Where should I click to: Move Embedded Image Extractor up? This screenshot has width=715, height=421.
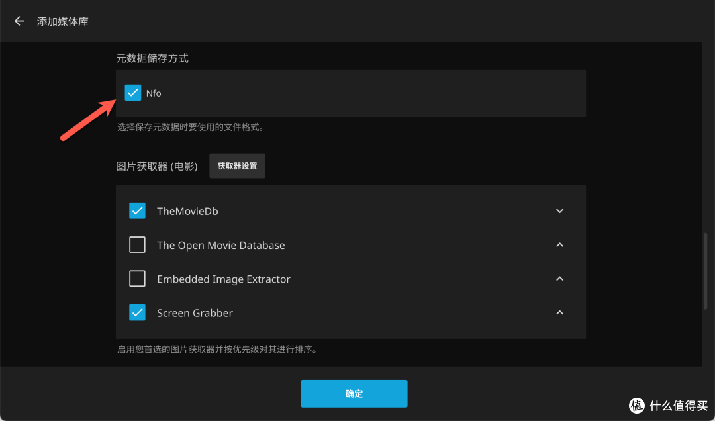559,279
